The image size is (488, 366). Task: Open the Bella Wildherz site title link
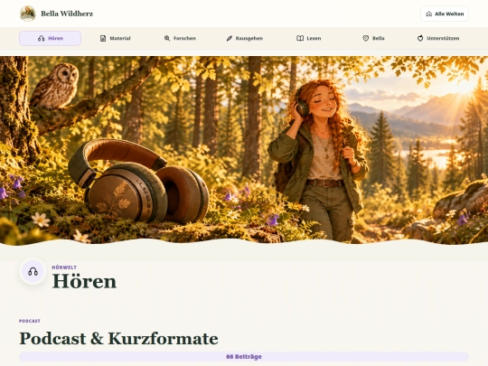pos(67,14)
